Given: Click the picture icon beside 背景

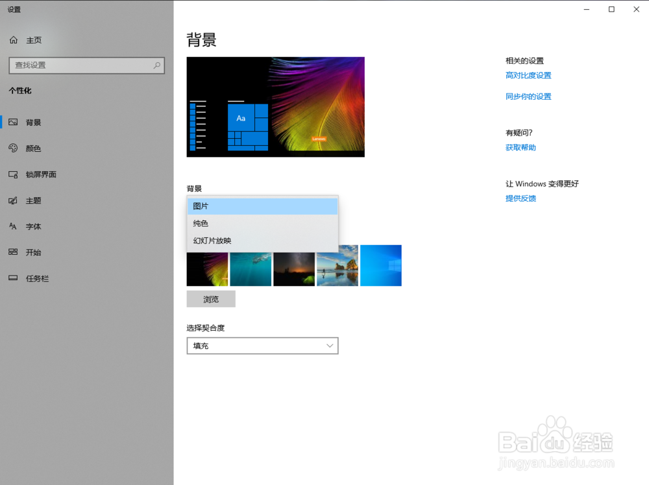Looking at the screenshot, I should click(x=13, y=122).
